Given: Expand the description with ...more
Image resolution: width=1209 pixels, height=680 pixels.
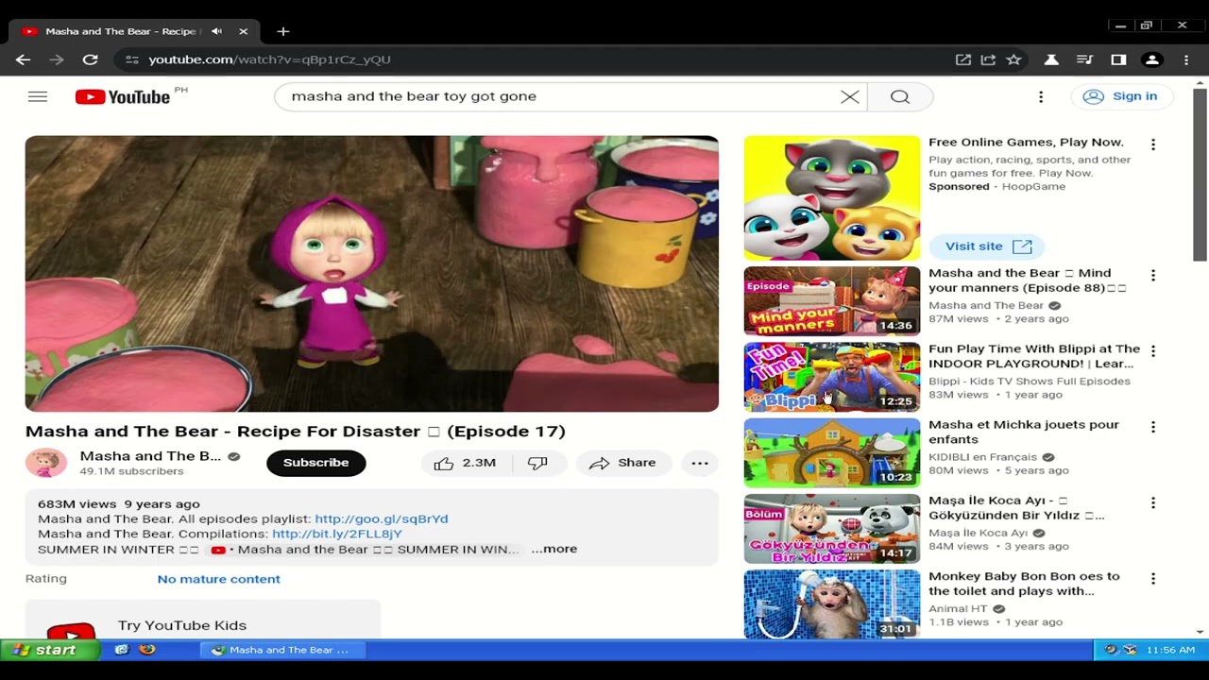Looking at the screenshot, I should 553,549.
